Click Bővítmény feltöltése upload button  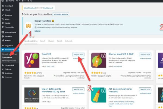pos(61,14)
